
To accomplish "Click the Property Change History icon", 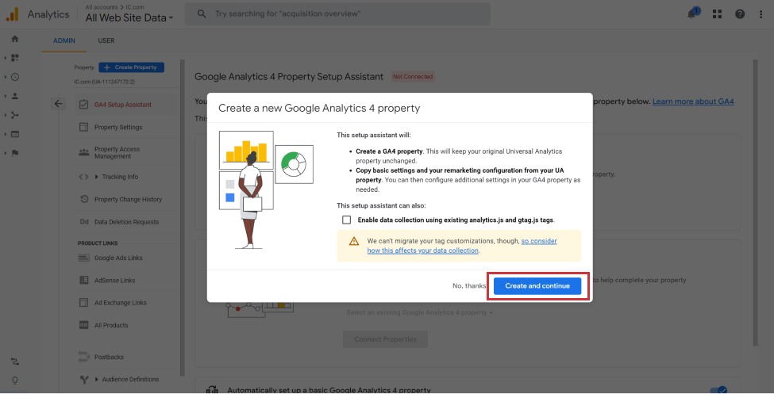I will tap(84, 199).
